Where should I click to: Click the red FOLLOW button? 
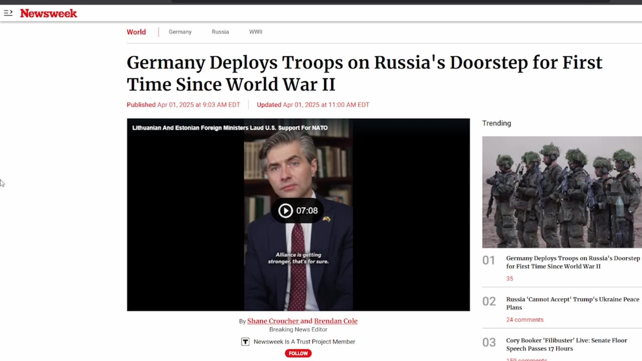point(298,353)
